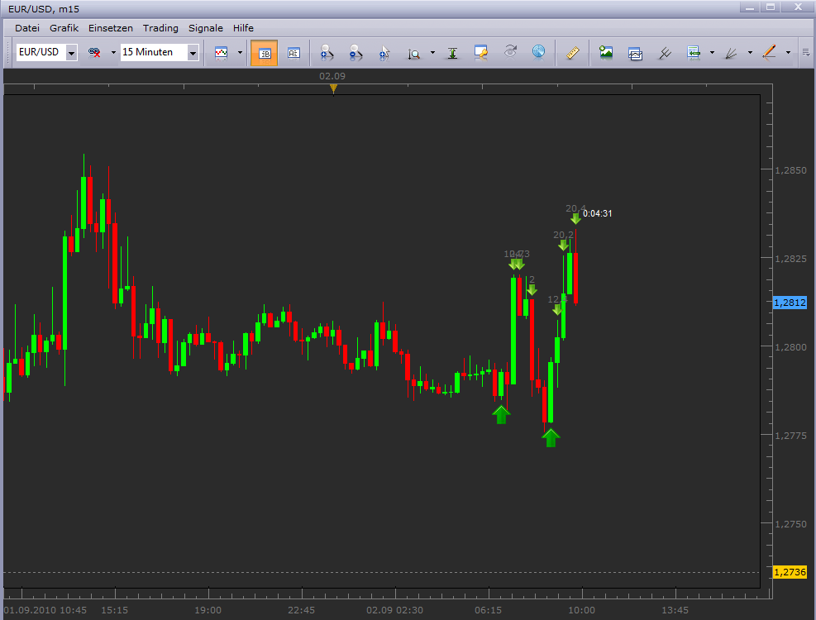This screenshot has height=620, width=816.
Task: Open the Grafik menu
Action: click(64, 28)
